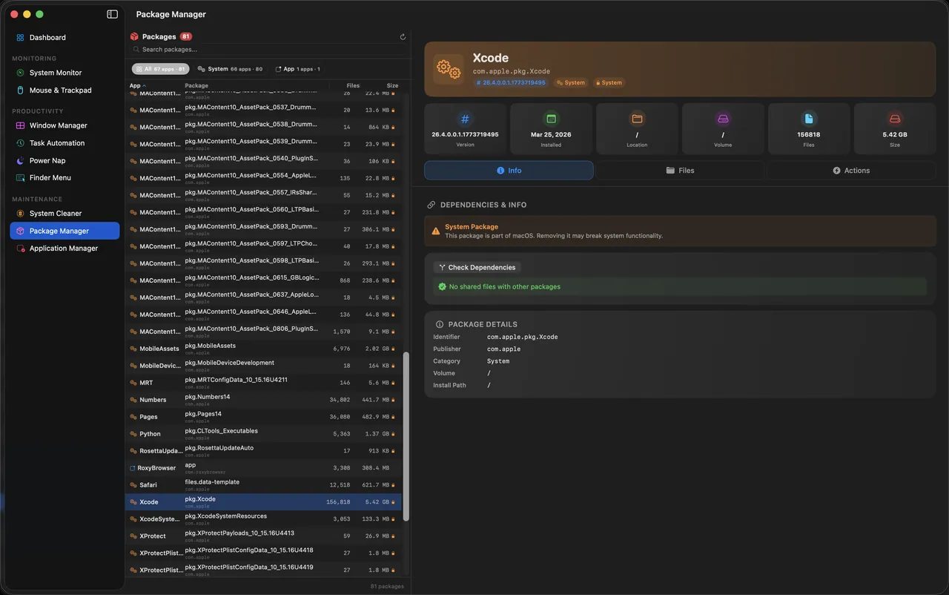Click the info icon beside Package Details
This screenshot has height=595, width=949.
tap(440, 324)
